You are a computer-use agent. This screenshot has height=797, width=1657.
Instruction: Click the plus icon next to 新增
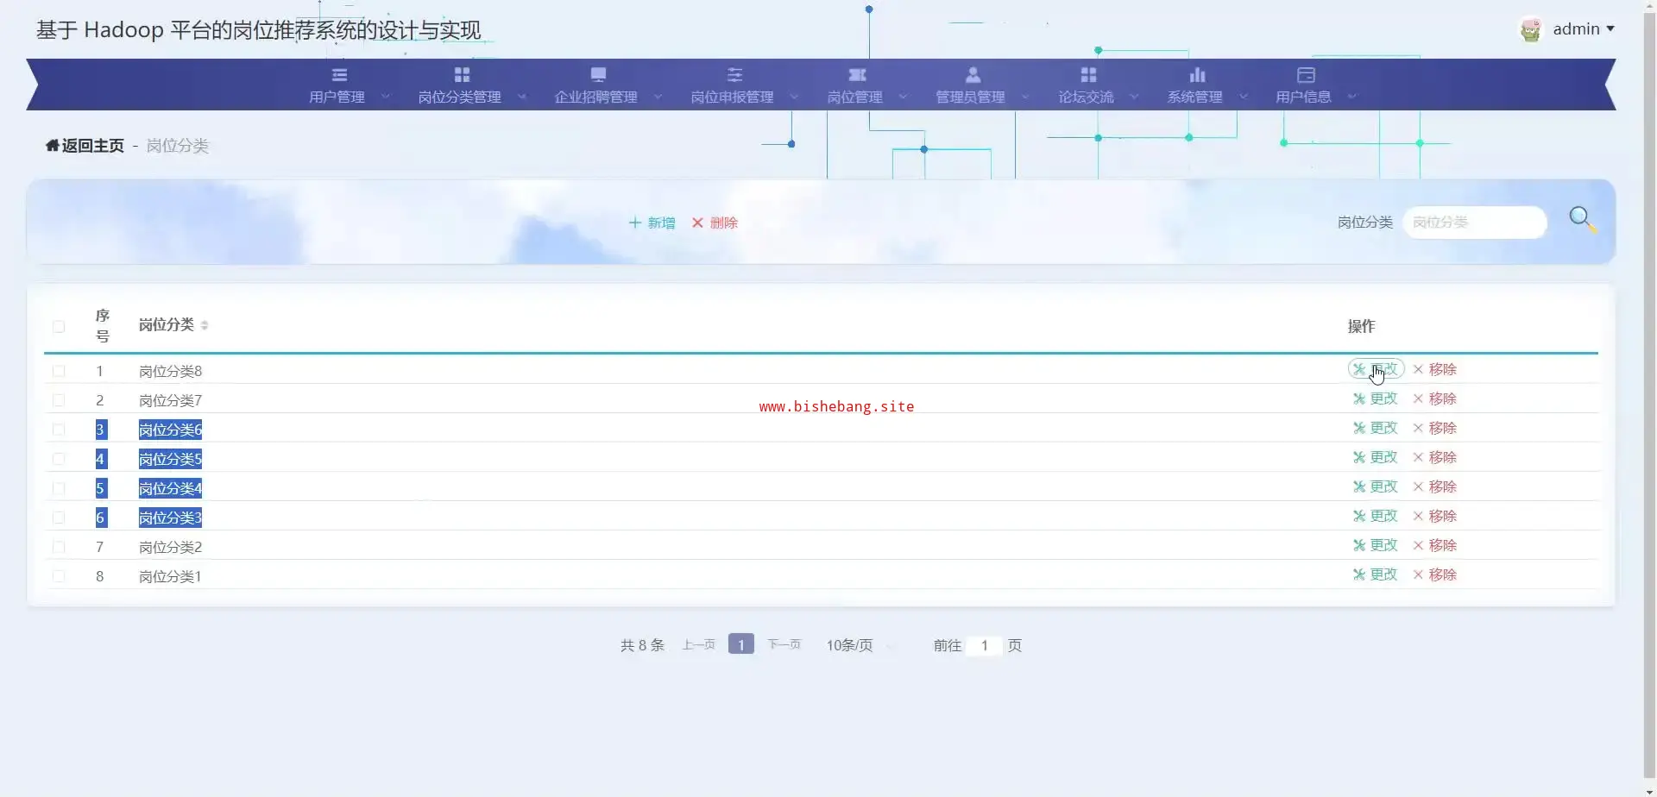tap(635, 223)
